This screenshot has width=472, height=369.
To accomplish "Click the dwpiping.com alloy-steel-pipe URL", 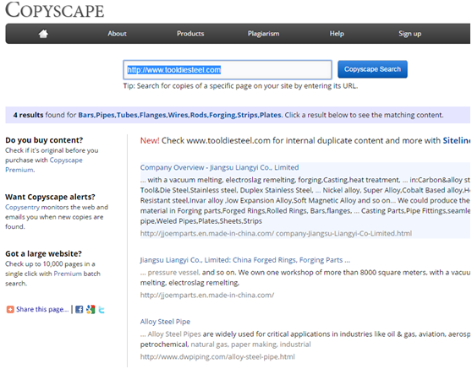I will [x=217, y=356].
